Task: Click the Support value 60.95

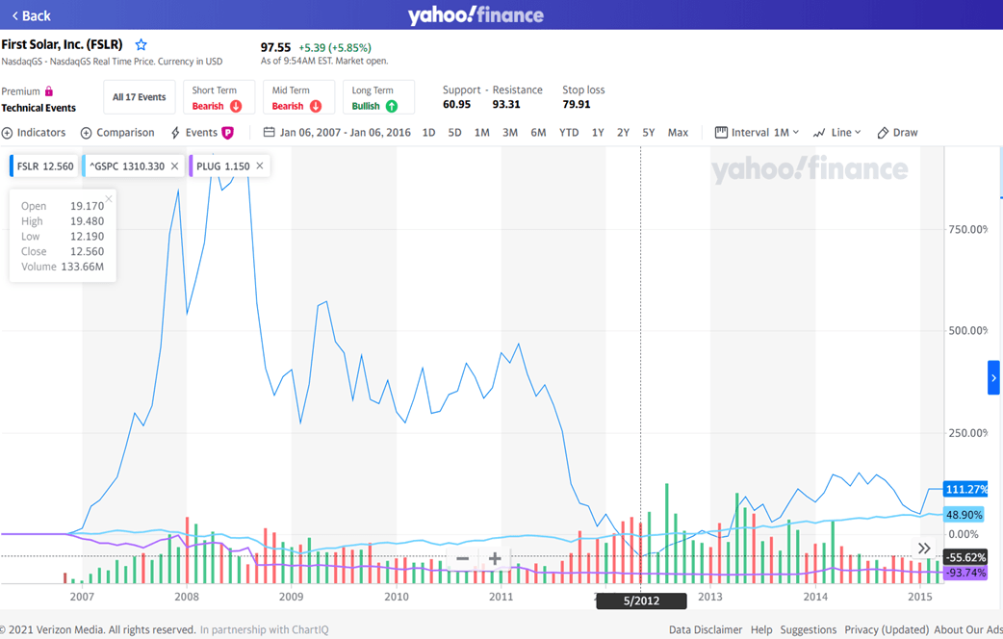Action: coord(456,104)
